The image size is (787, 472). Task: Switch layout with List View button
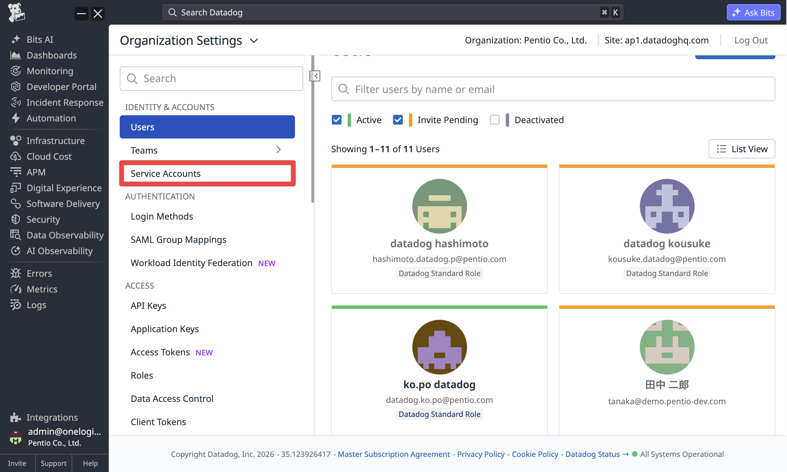742,149
